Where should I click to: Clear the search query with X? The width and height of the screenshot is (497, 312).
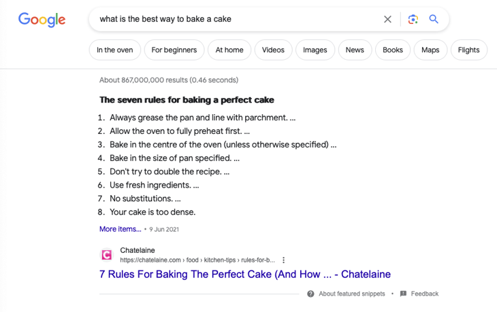387,19
